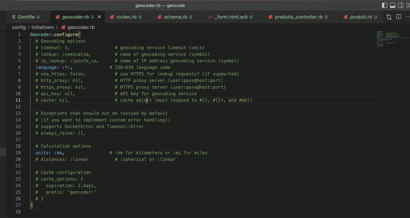Click the ruby icon in the breadcrumb

63,27
